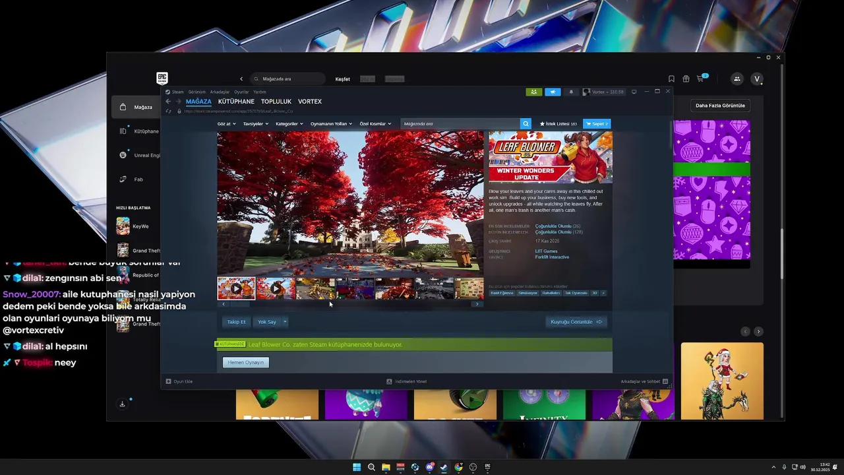Switch to KÜTÜPHANE tab
This screenshot has width=844, height=475.
pos(236,102)
